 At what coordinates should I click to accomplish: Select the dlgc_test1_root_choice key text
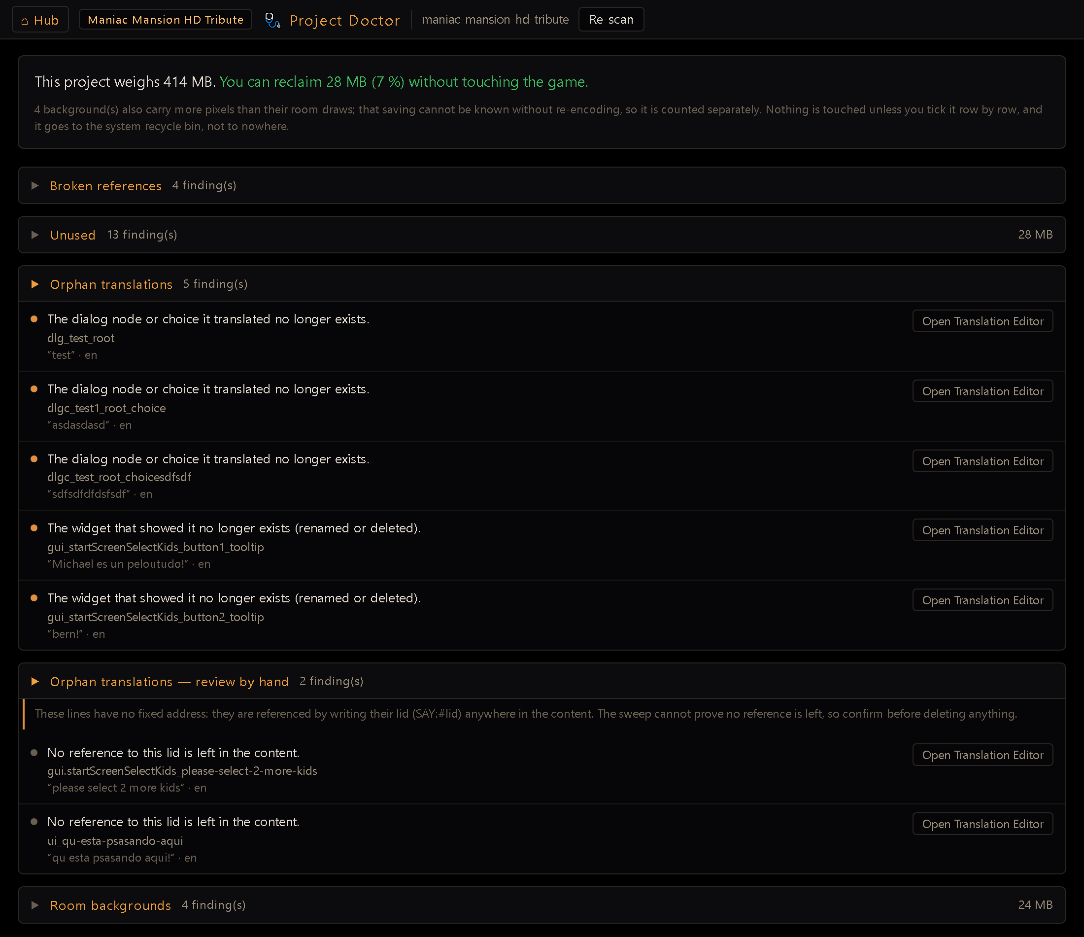coord(106,408)
